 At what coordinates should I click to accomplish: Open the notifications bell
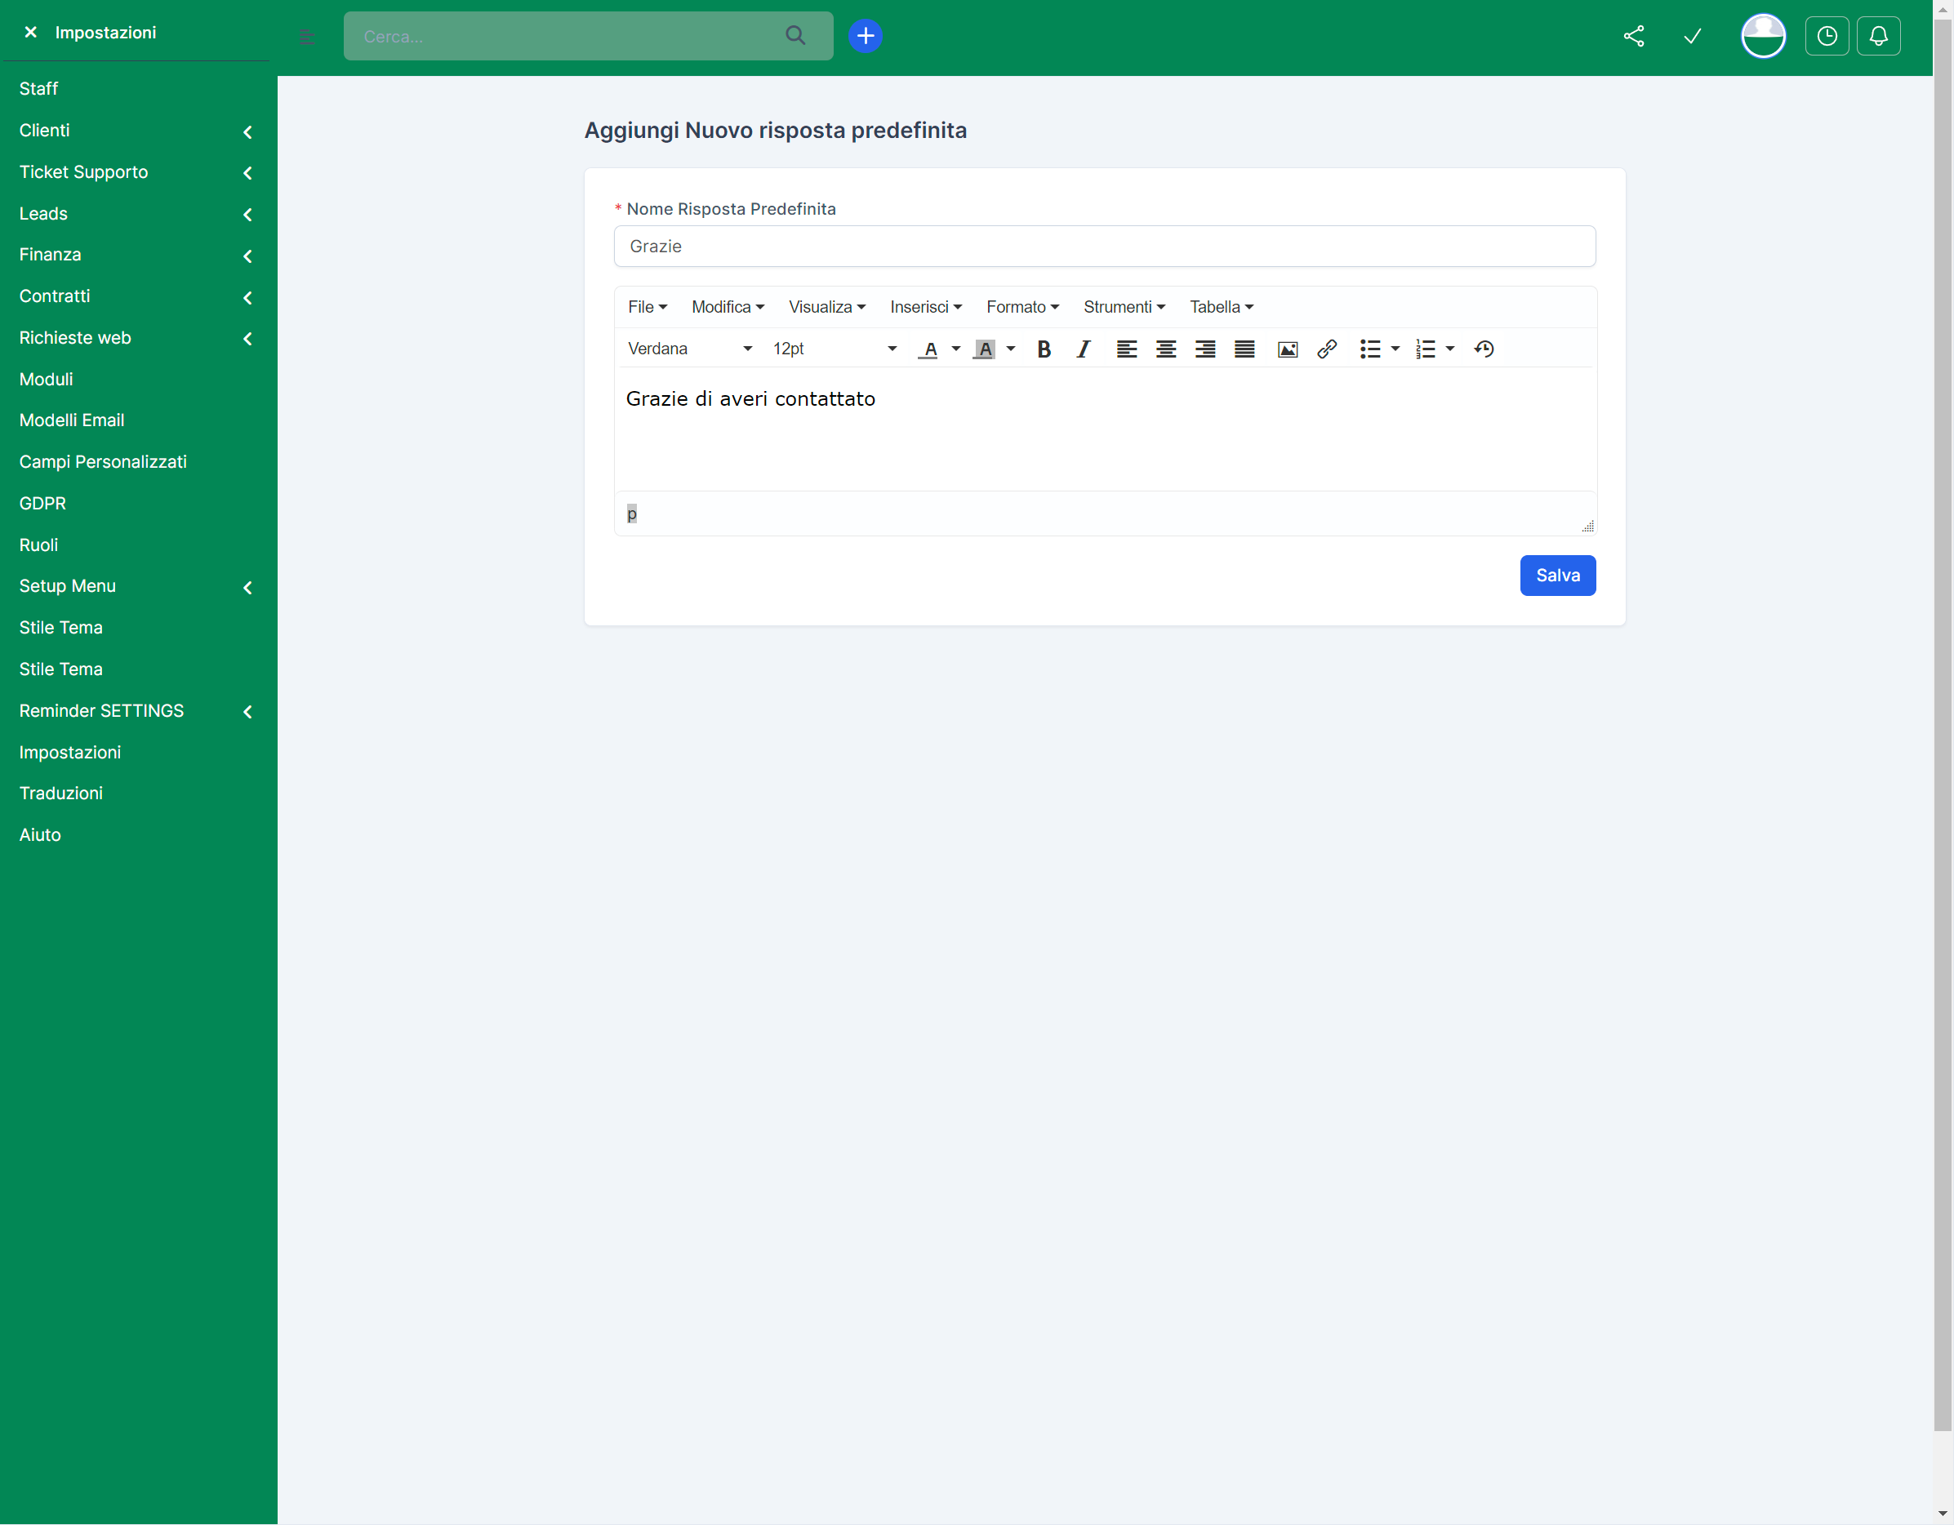pyautogui.click(x=1877, y=36)
